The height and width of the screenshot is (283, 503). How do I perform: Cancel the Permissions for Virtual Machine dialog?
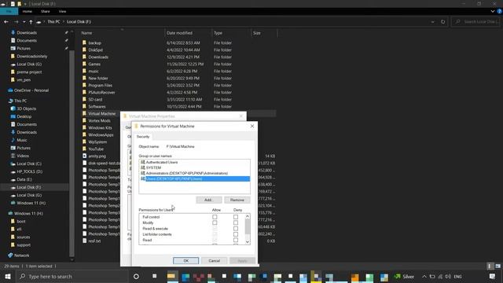click(x=214, y=260)
